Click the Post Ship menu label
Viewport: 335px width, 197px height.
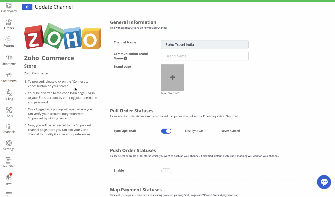[x=9, y=166]
